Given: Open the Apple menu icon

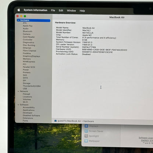Looking at the screenshot, I should (x=19, y=10).
